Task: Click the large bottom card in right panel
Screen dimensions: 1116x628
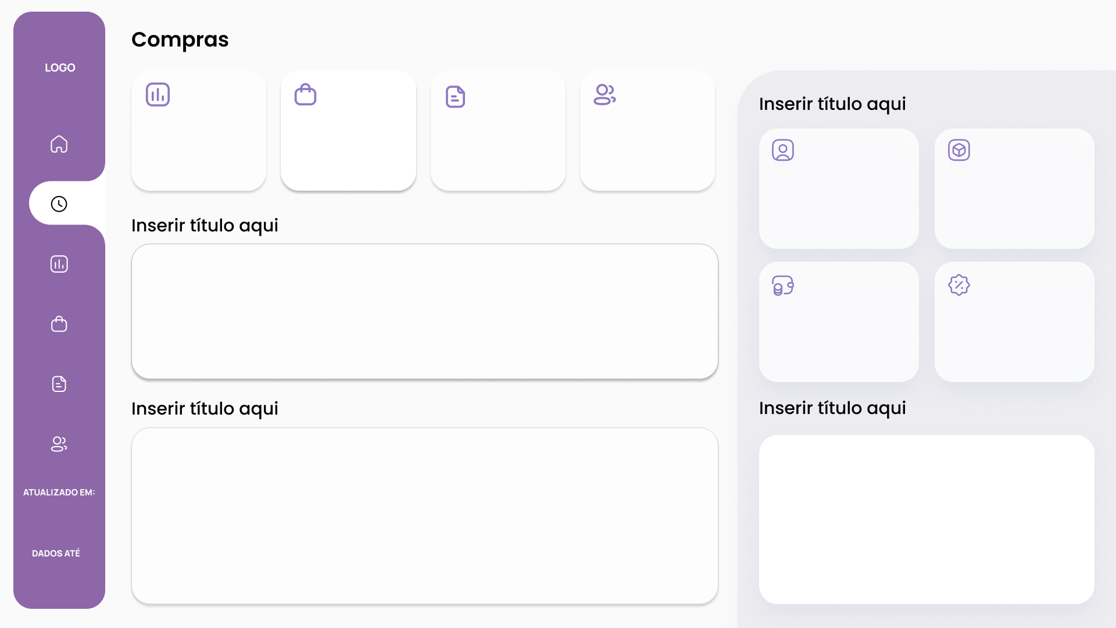Action: (x=927, y=519)
